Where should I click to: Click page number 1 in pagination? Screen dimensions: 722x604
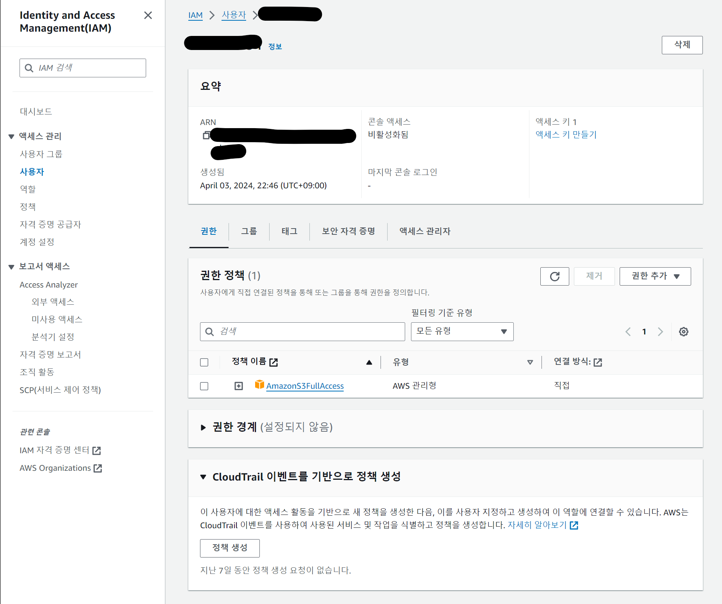coord(644,332)
